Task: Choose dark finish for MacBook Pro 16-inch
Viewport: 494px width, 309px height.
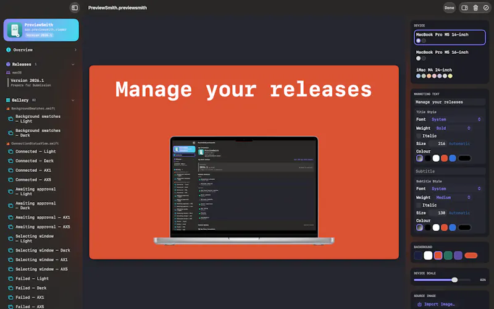Action: [x=424, y=58]
